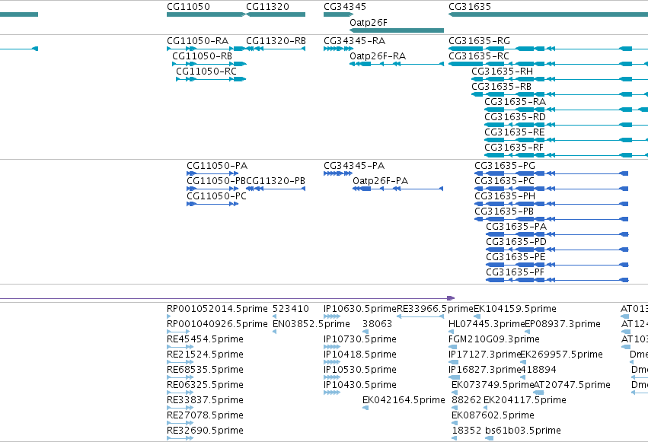Click feature 38063

coord(377,324)
